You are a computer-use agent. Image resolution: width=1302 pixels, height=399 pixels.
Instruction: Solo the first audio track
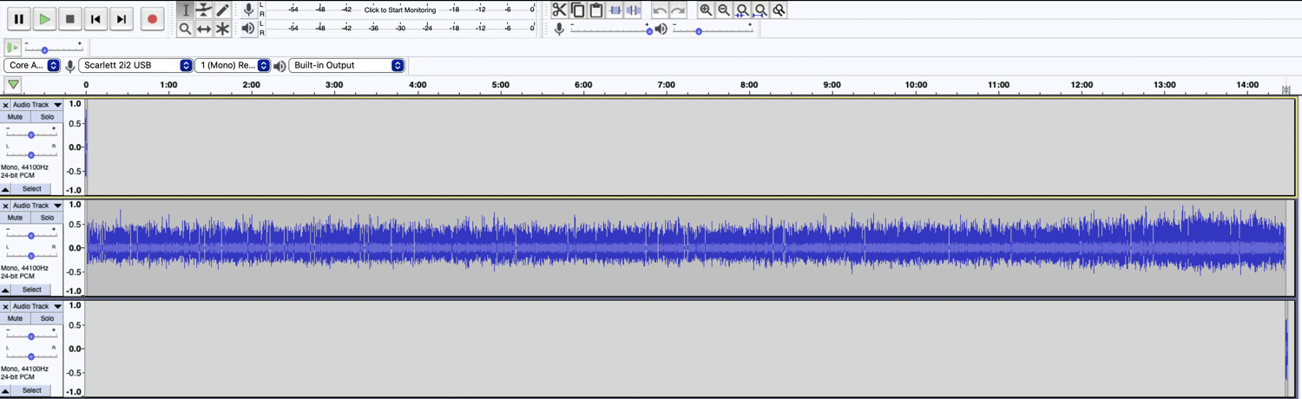tap(47, 117)
